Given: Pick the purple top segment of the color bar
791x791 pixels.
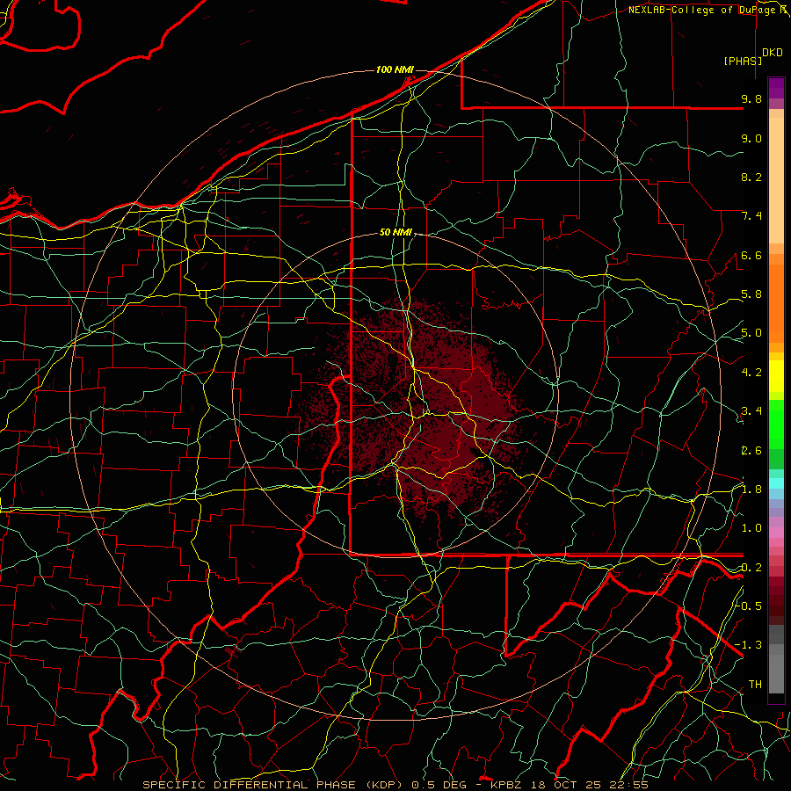Looking at the screenshot, I should click(x=776, y=88).
